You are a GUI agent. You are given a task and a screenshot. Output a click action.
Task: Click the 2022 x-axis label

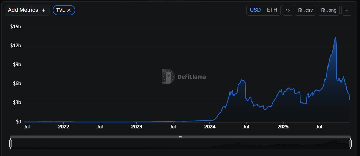coord(64,127)
